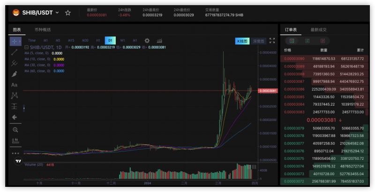The height and width of the screenshot is (192, 375).
Task: Select bid price 0.00003079 in order book
Action: pyautogui.click(x=294, y=128)
